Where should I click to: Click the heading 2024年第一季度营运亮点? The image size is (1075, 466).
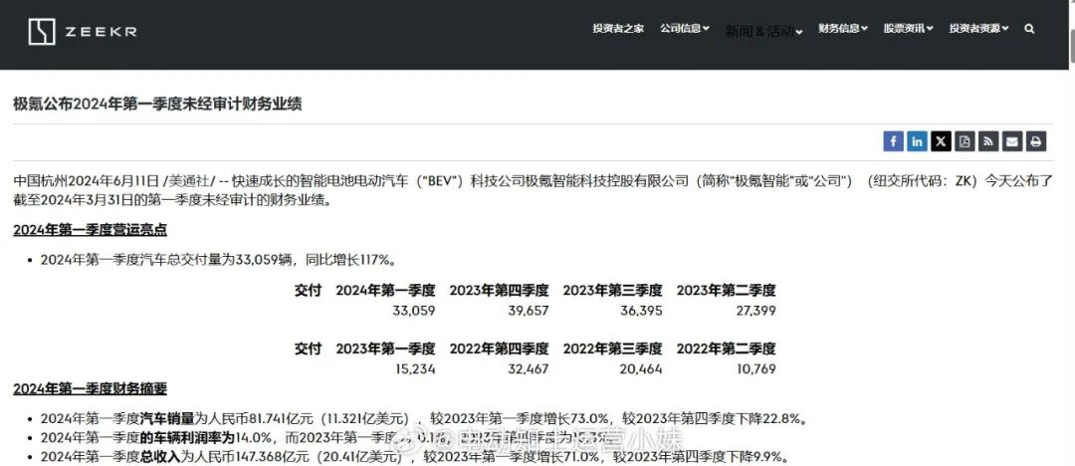90,229
